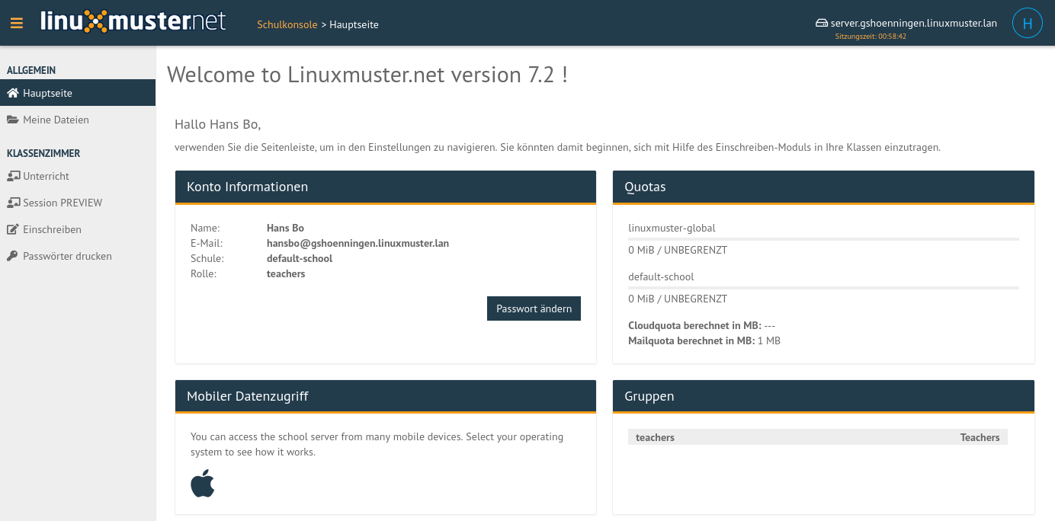The height and width of the screenshot is (521, 1055).
Task: Click the Mobiler Datenzugriff panel header
Action: point(386,396)
